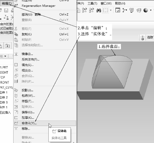Choose 偏移(O)... from Edit menu
Image resolution: width=154 pixels, height=143 pixels.
pos(45,112)
